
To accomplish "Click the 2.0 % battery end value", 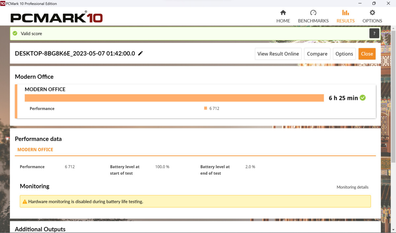I will pyautogui.click(x=250, y=167).
